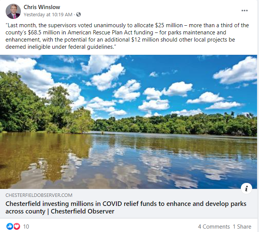This screenshot has width=259, height=232.
Task: Click the info icon on the article image
Action: (x=246, y=188)
